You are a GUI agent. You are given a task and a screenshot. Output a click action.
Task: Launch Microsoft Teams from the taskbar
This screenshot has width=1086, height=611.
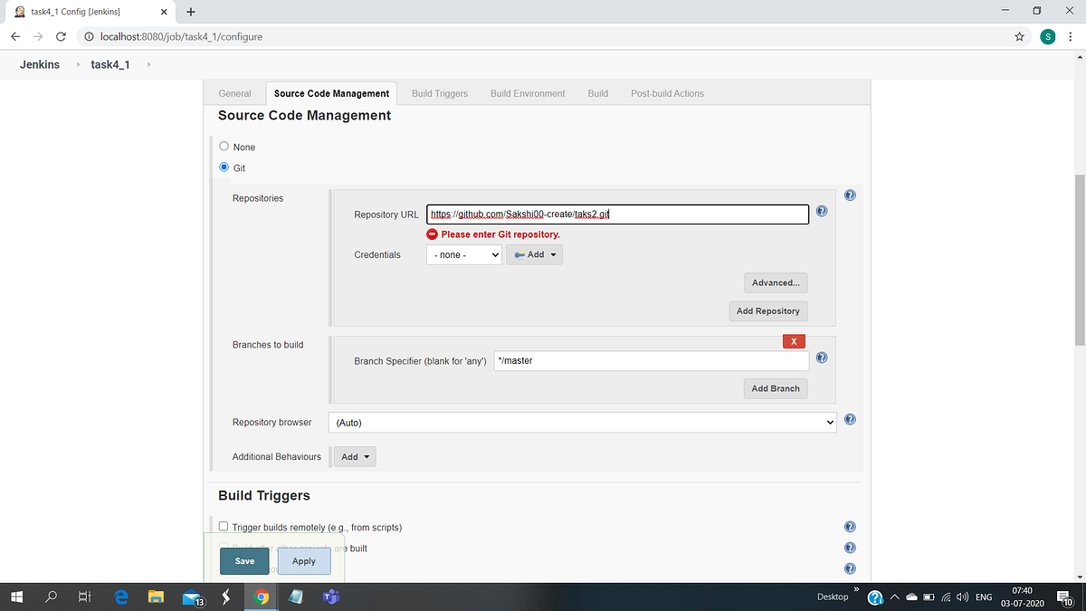click(330, 597)
